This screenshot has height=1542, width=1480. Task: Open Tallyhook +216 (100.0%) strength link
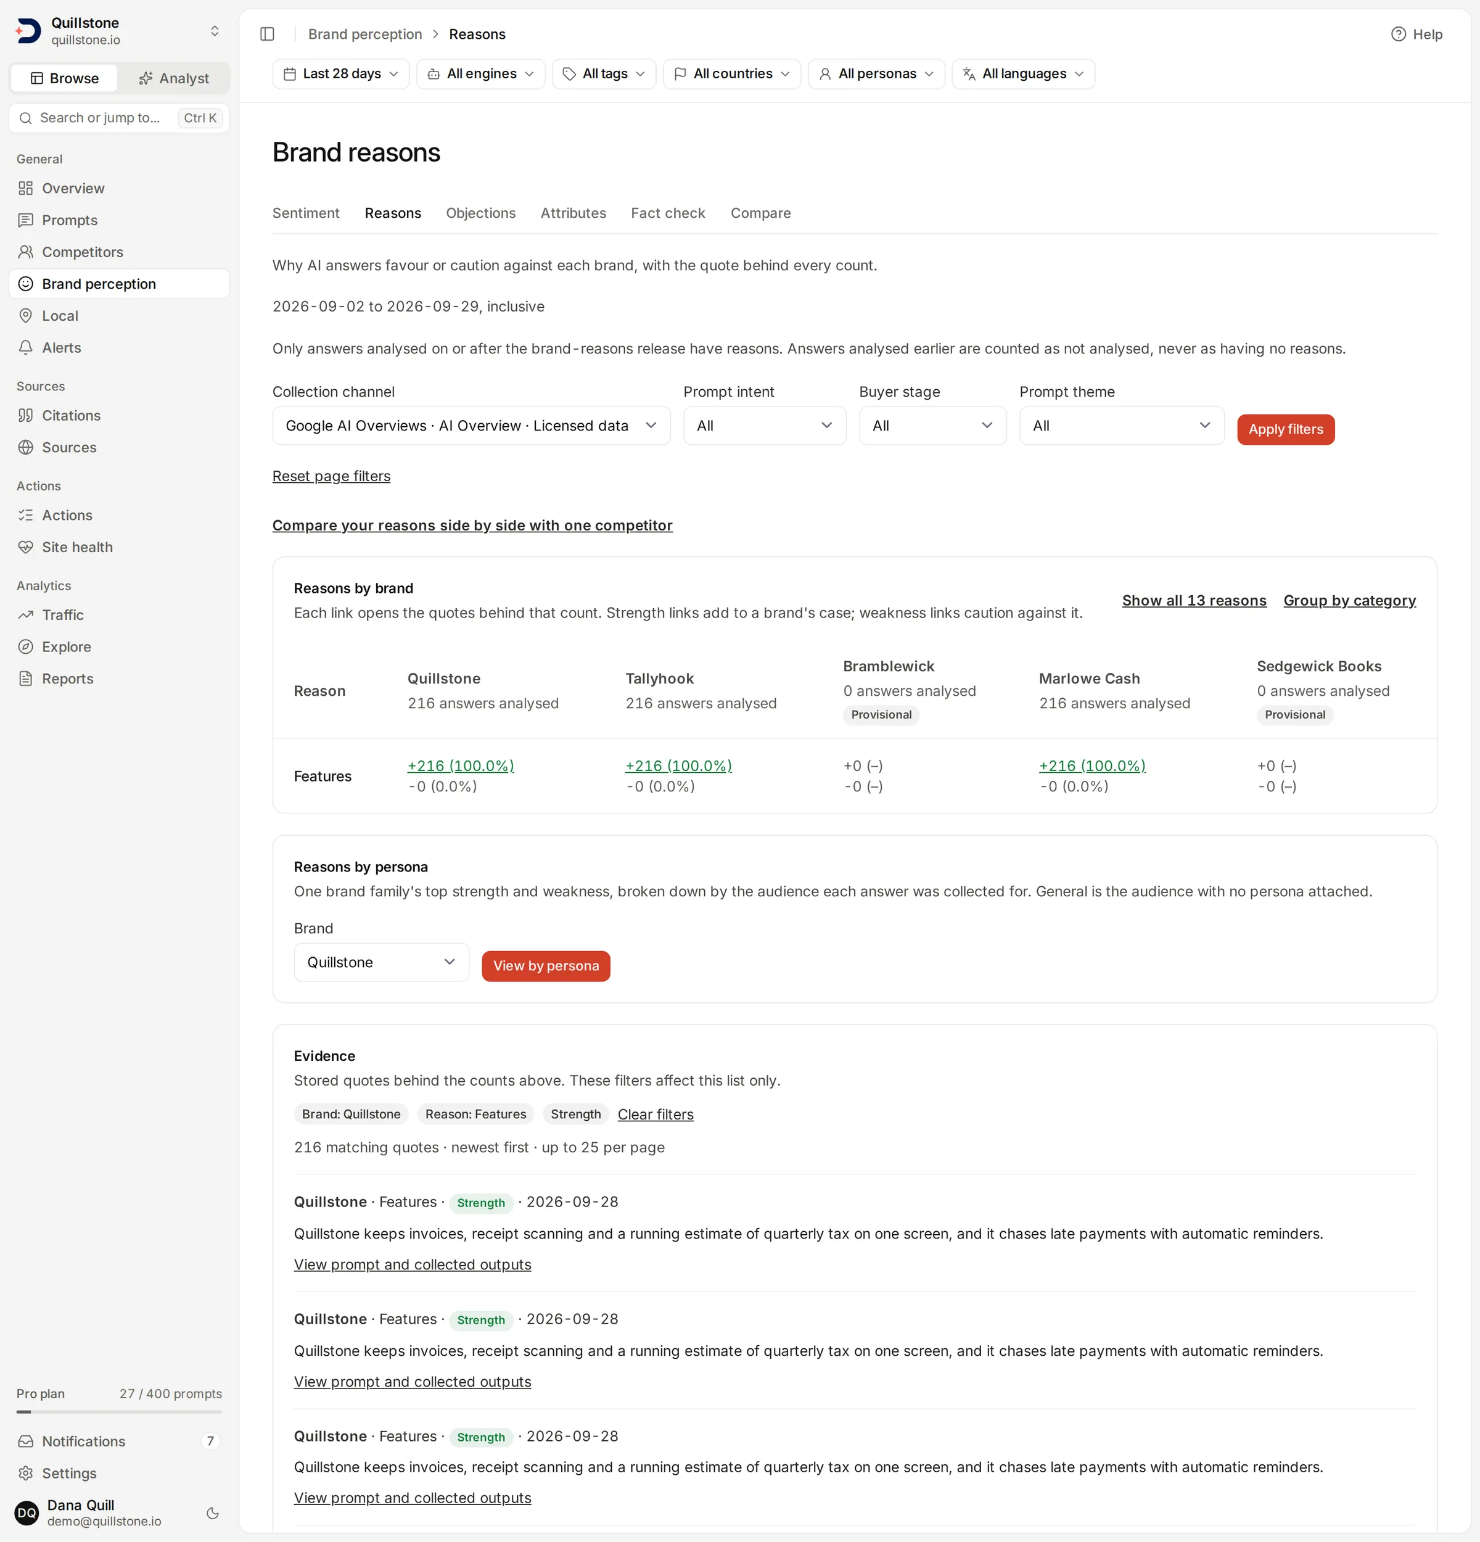pyautogui.click(x=679, y=765)
